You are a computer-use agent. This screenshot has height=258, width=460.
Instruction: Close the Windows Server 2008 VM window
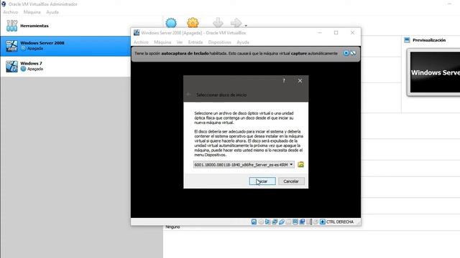(x=352, y=32)
